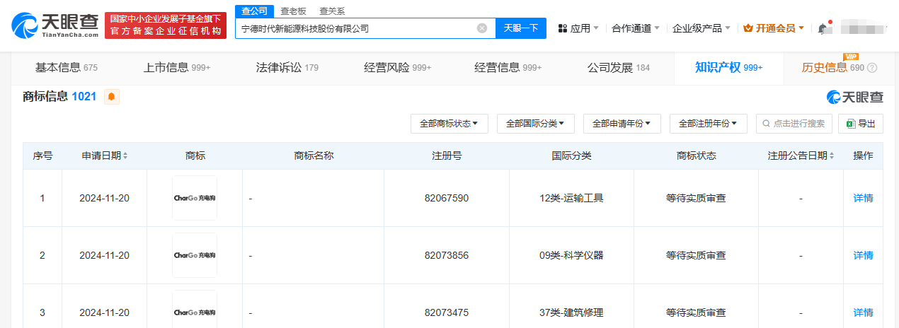
Task: Export the trademark list with 导出
Action: point(861,123)
